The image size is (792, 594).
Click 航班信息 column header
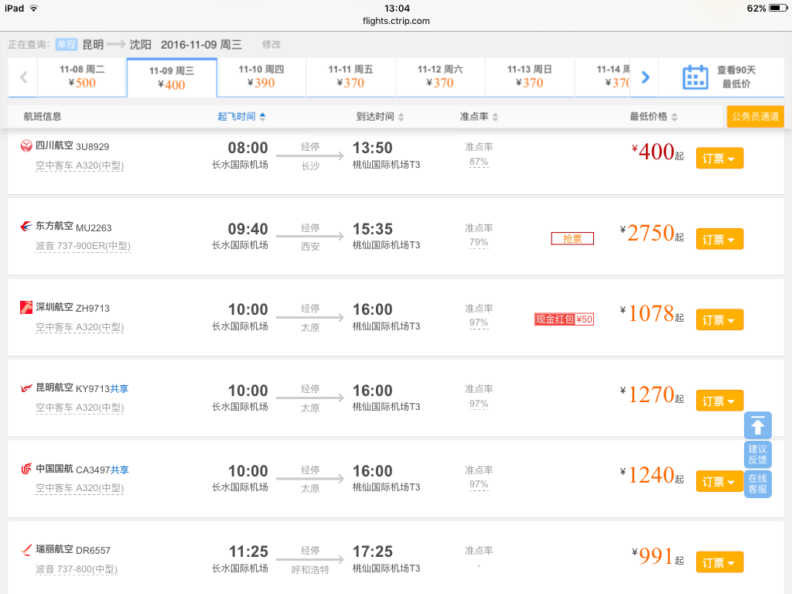coord(43,117)
